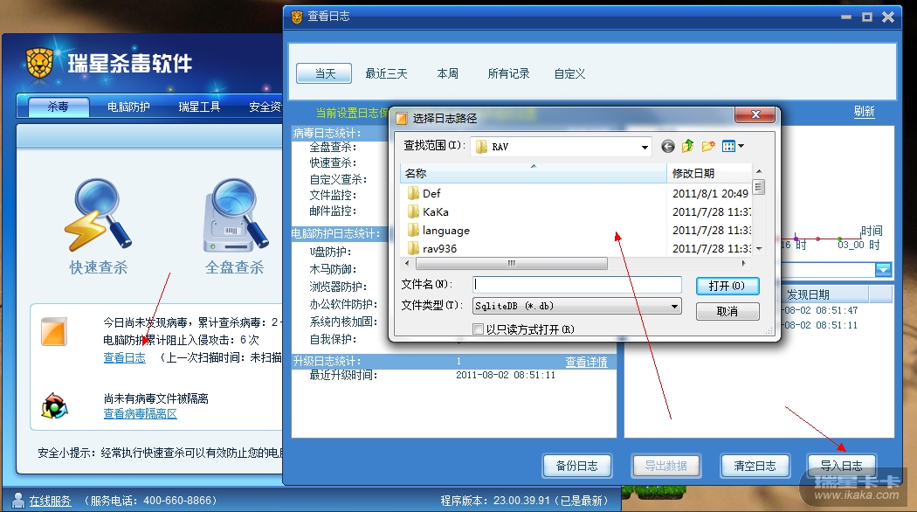
Task: Start the full disk scan icon
Action: tap(235, 214)
